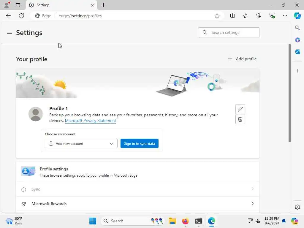Screen dimensions: 304x228
Task: Click the Search settings field
Action: click(229, 32)
